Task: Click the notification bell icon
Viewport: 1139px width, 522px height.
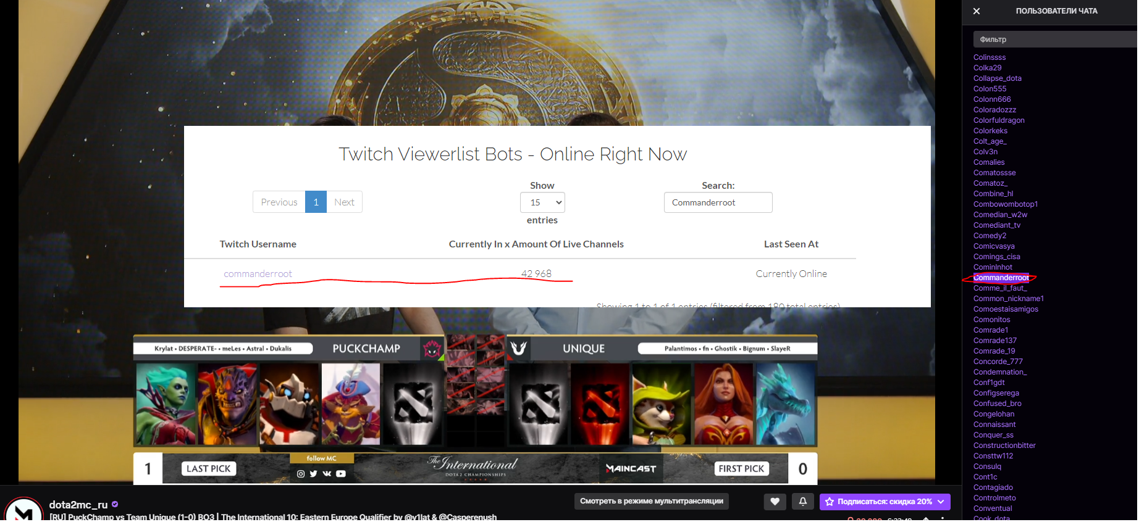Action: point(802,502)
